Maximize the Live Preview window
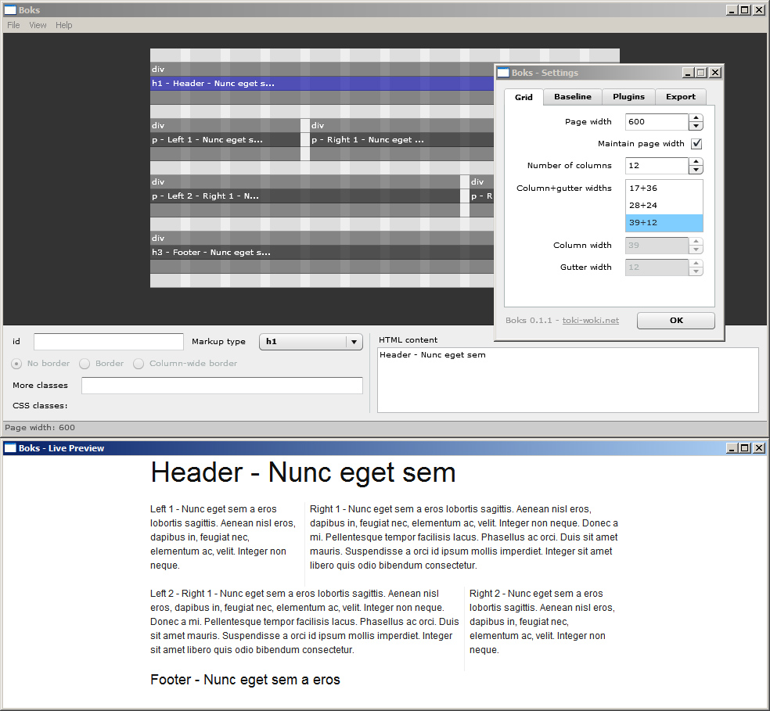This screenshot has height=711, width=770. [x=744, y=448]
